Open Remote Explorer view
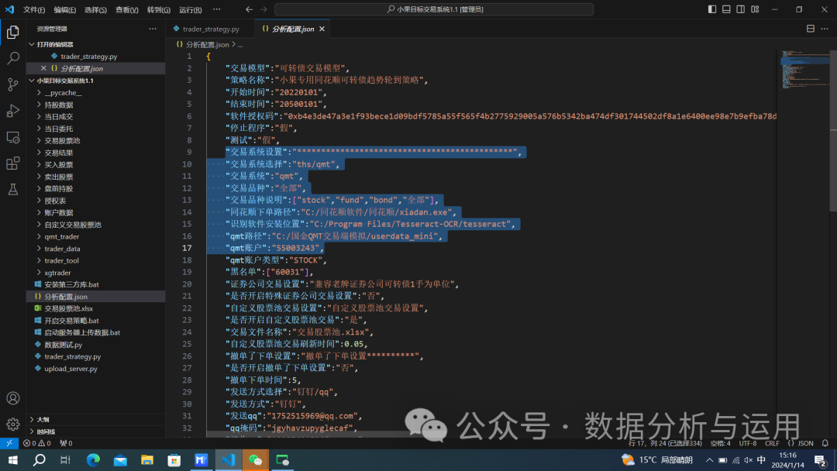The image size is (837, 471). (13, 137)
